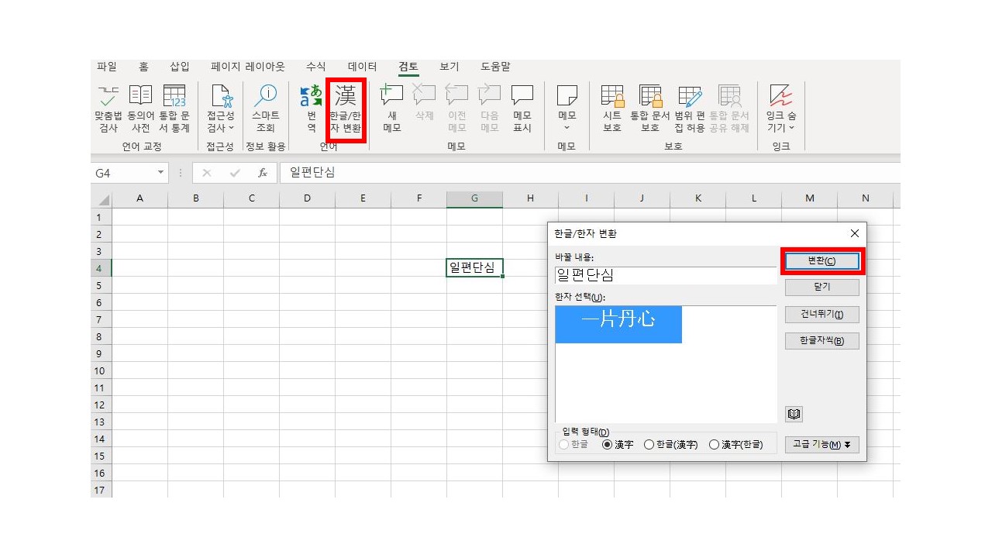This screenshot has width=992, height=558.
Task: Select the 漢字 input type radio
Action: coord(607,445)
